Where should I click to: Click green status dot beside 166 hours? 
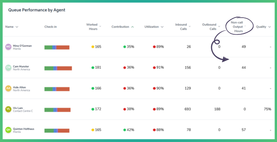[93, 88]
